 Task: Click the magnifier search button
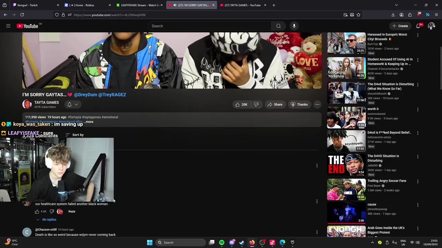[278, 26]
